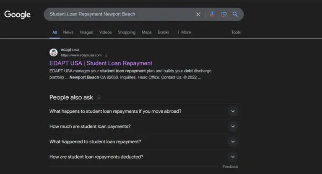
Task: Click the edapt usa site favicon
Action: point(54,53)
